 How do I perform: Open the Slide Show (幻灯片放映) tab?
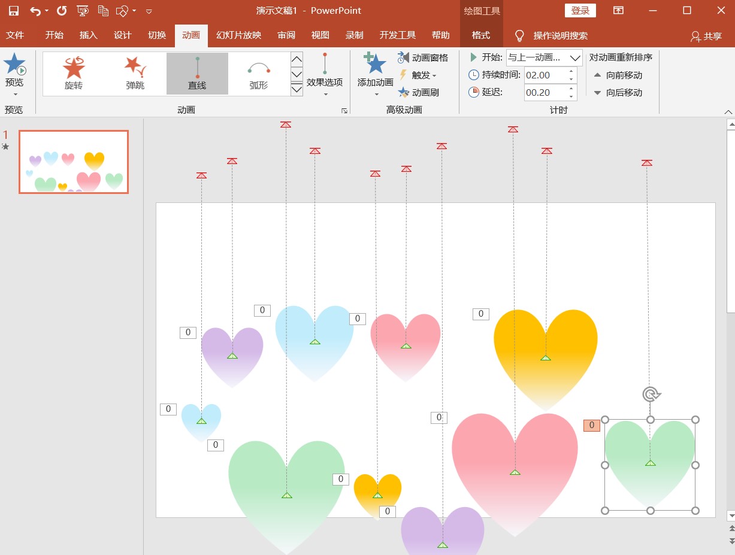[x=238, y=35]
